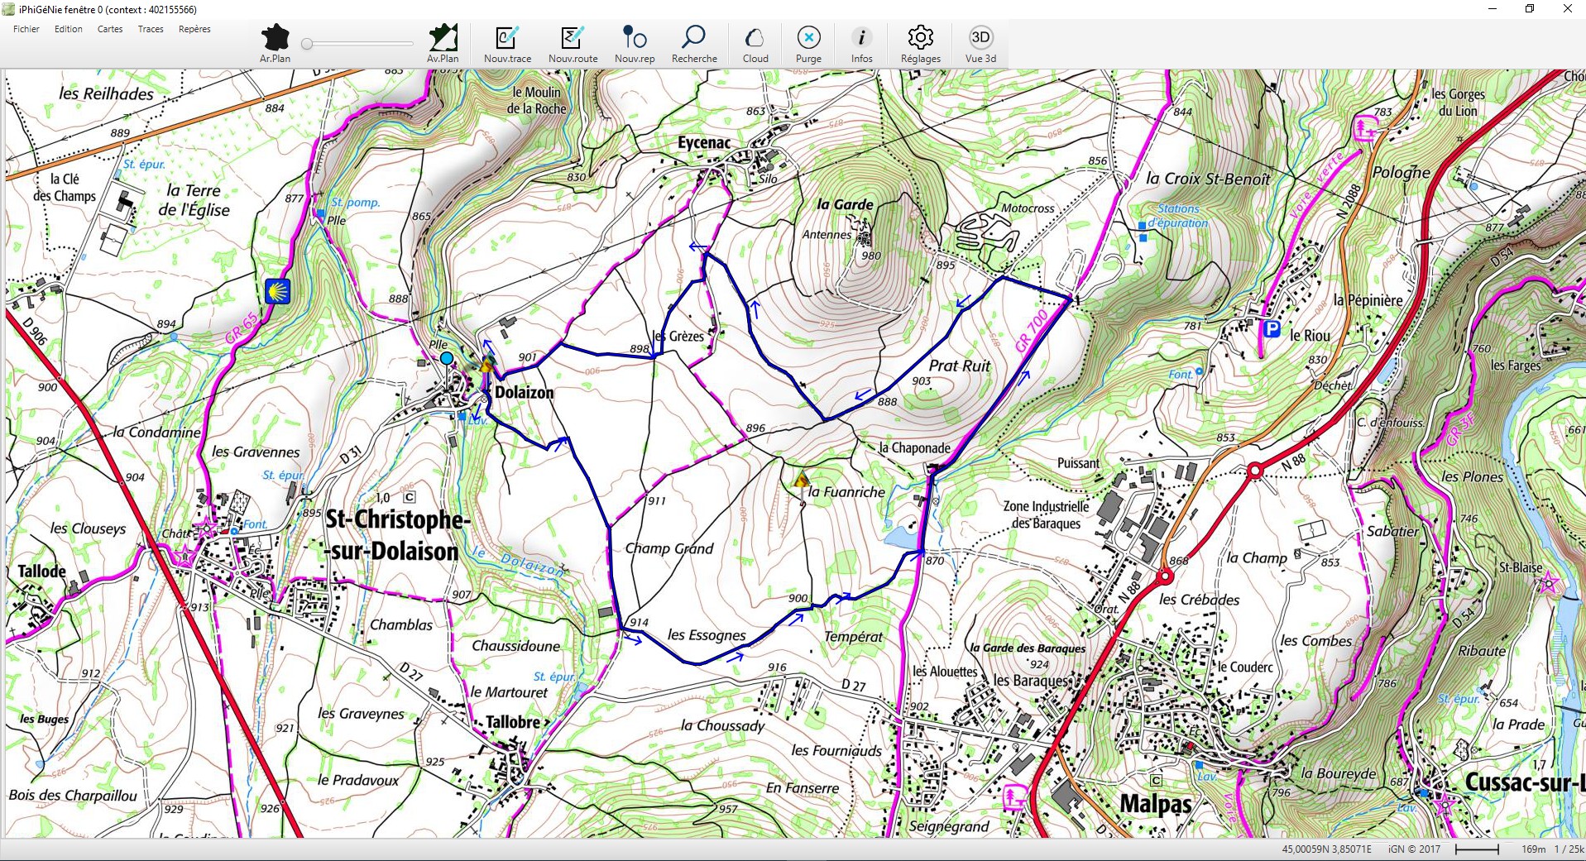The height and width of the screenshot is (861, 1586).
Task: Open the Fichier menu
Action: pos(26,29)
